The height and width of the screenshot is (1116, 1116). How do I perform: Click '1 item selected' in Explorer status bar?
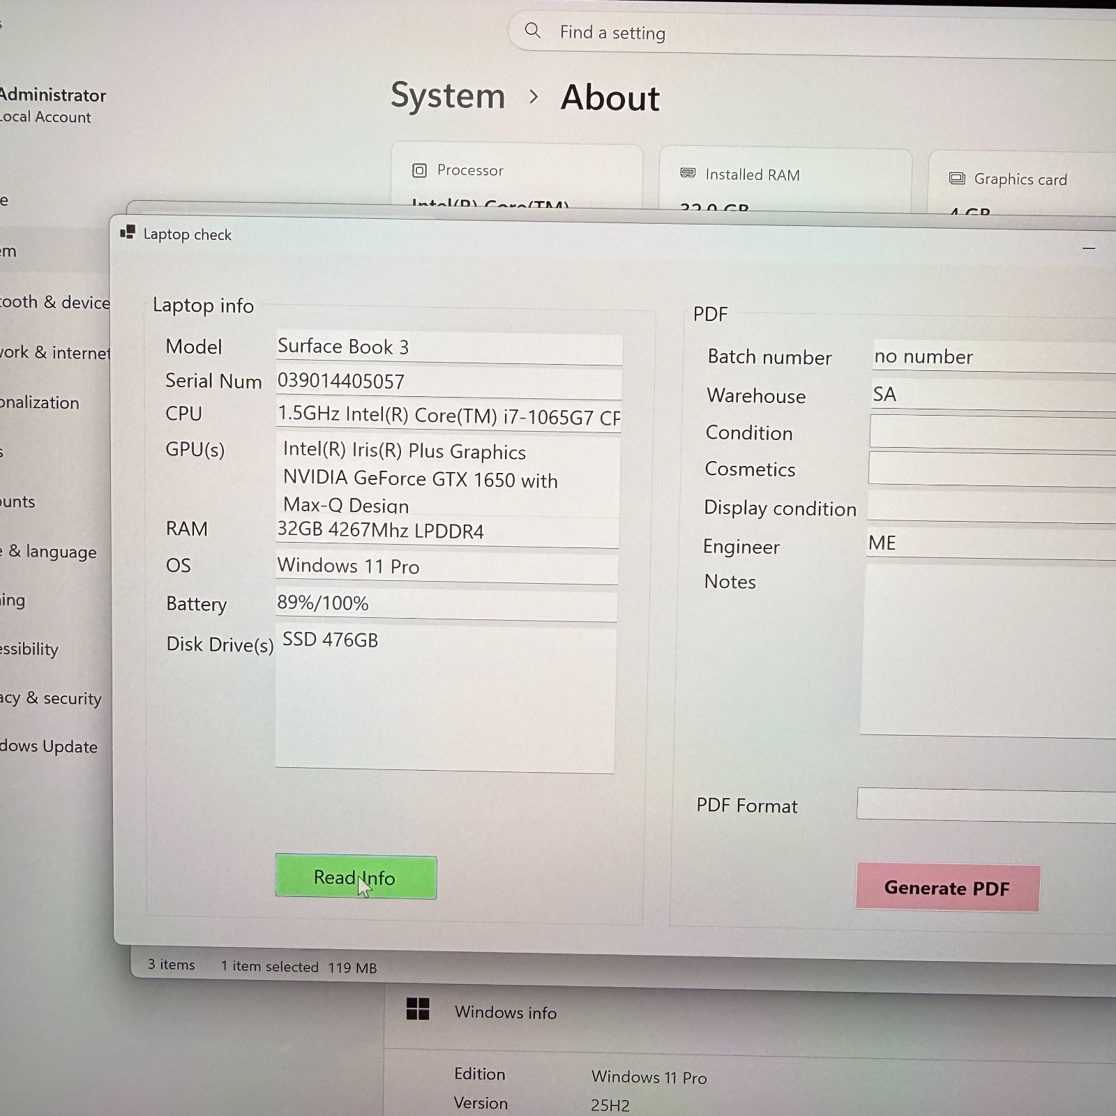[270, 966]
